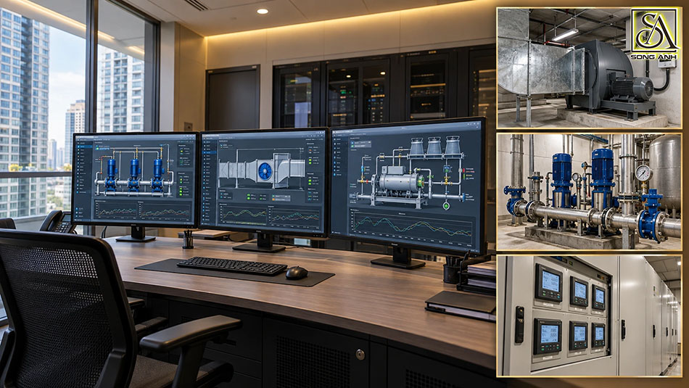Click the left trend chart on center monitor
Image resolution: width=689 pixels, height=388 pixels.
244,215
